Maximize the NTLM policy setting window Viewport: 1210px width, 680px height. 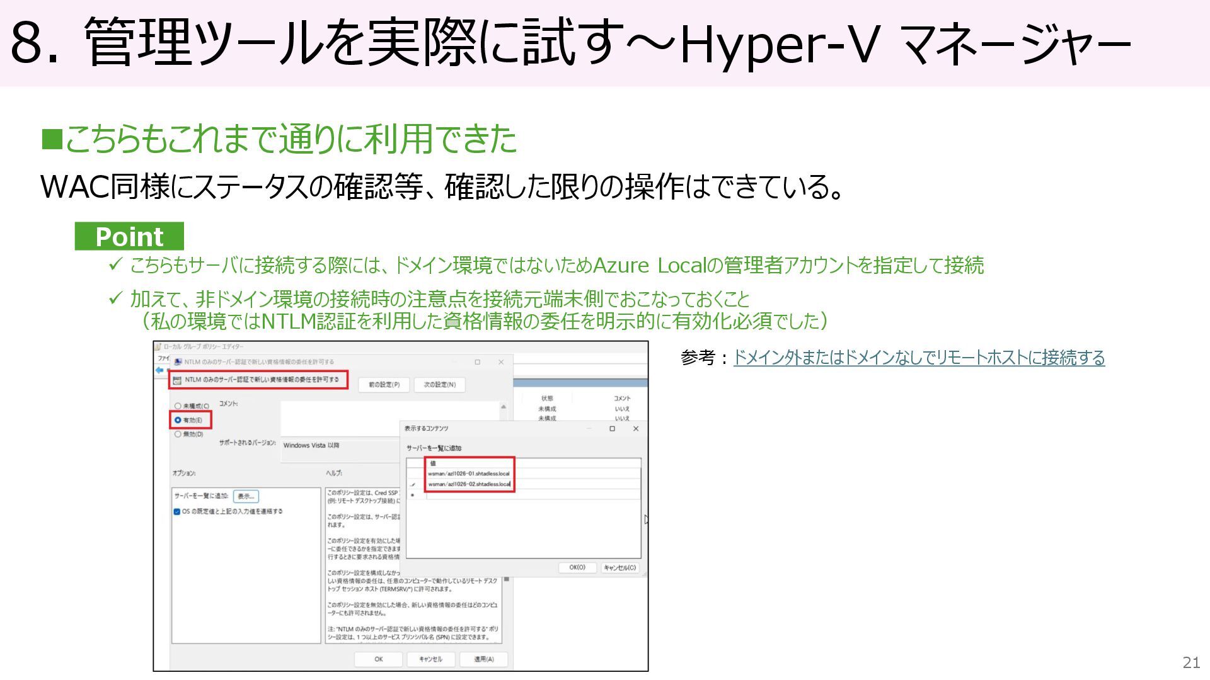477,362
